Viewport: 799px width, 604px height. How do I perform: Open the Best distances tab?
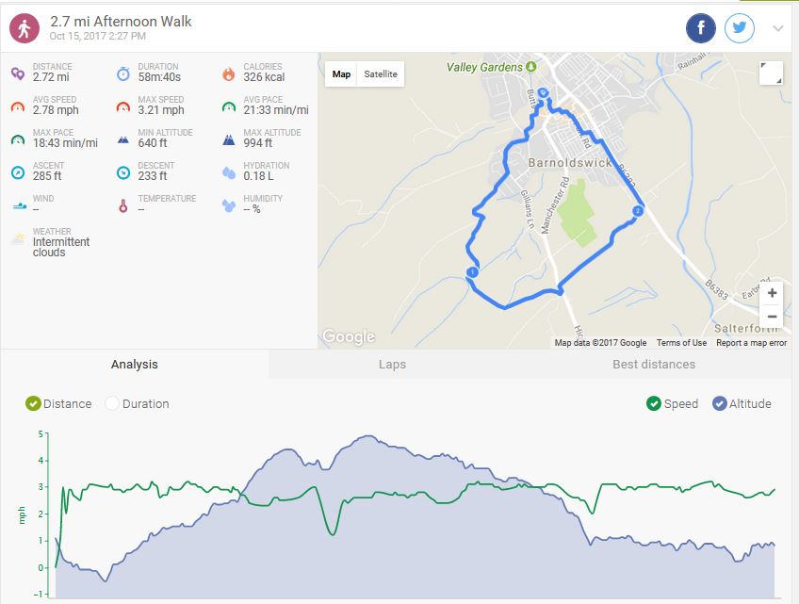click(x=654, y=365)
